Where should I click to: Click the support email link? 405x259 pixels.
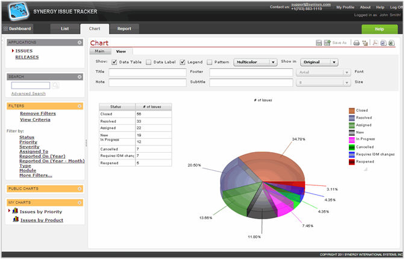311,4
